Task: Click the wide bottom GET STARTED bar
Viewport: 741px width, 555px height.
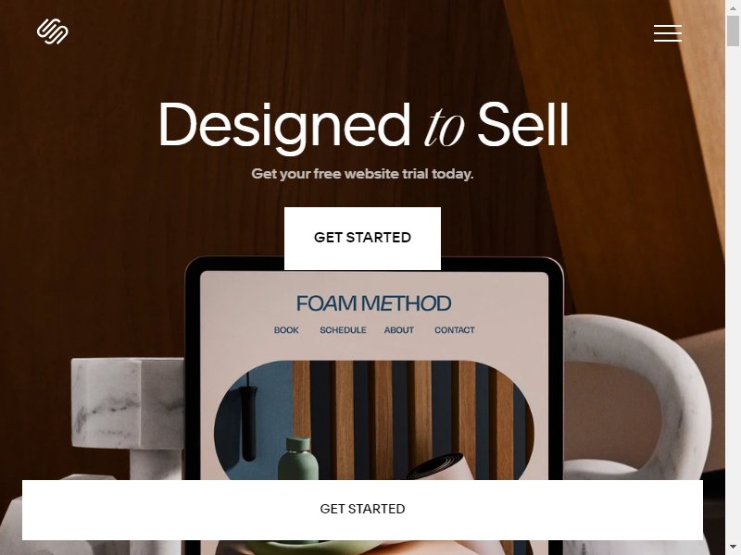Action: point(362,510)
